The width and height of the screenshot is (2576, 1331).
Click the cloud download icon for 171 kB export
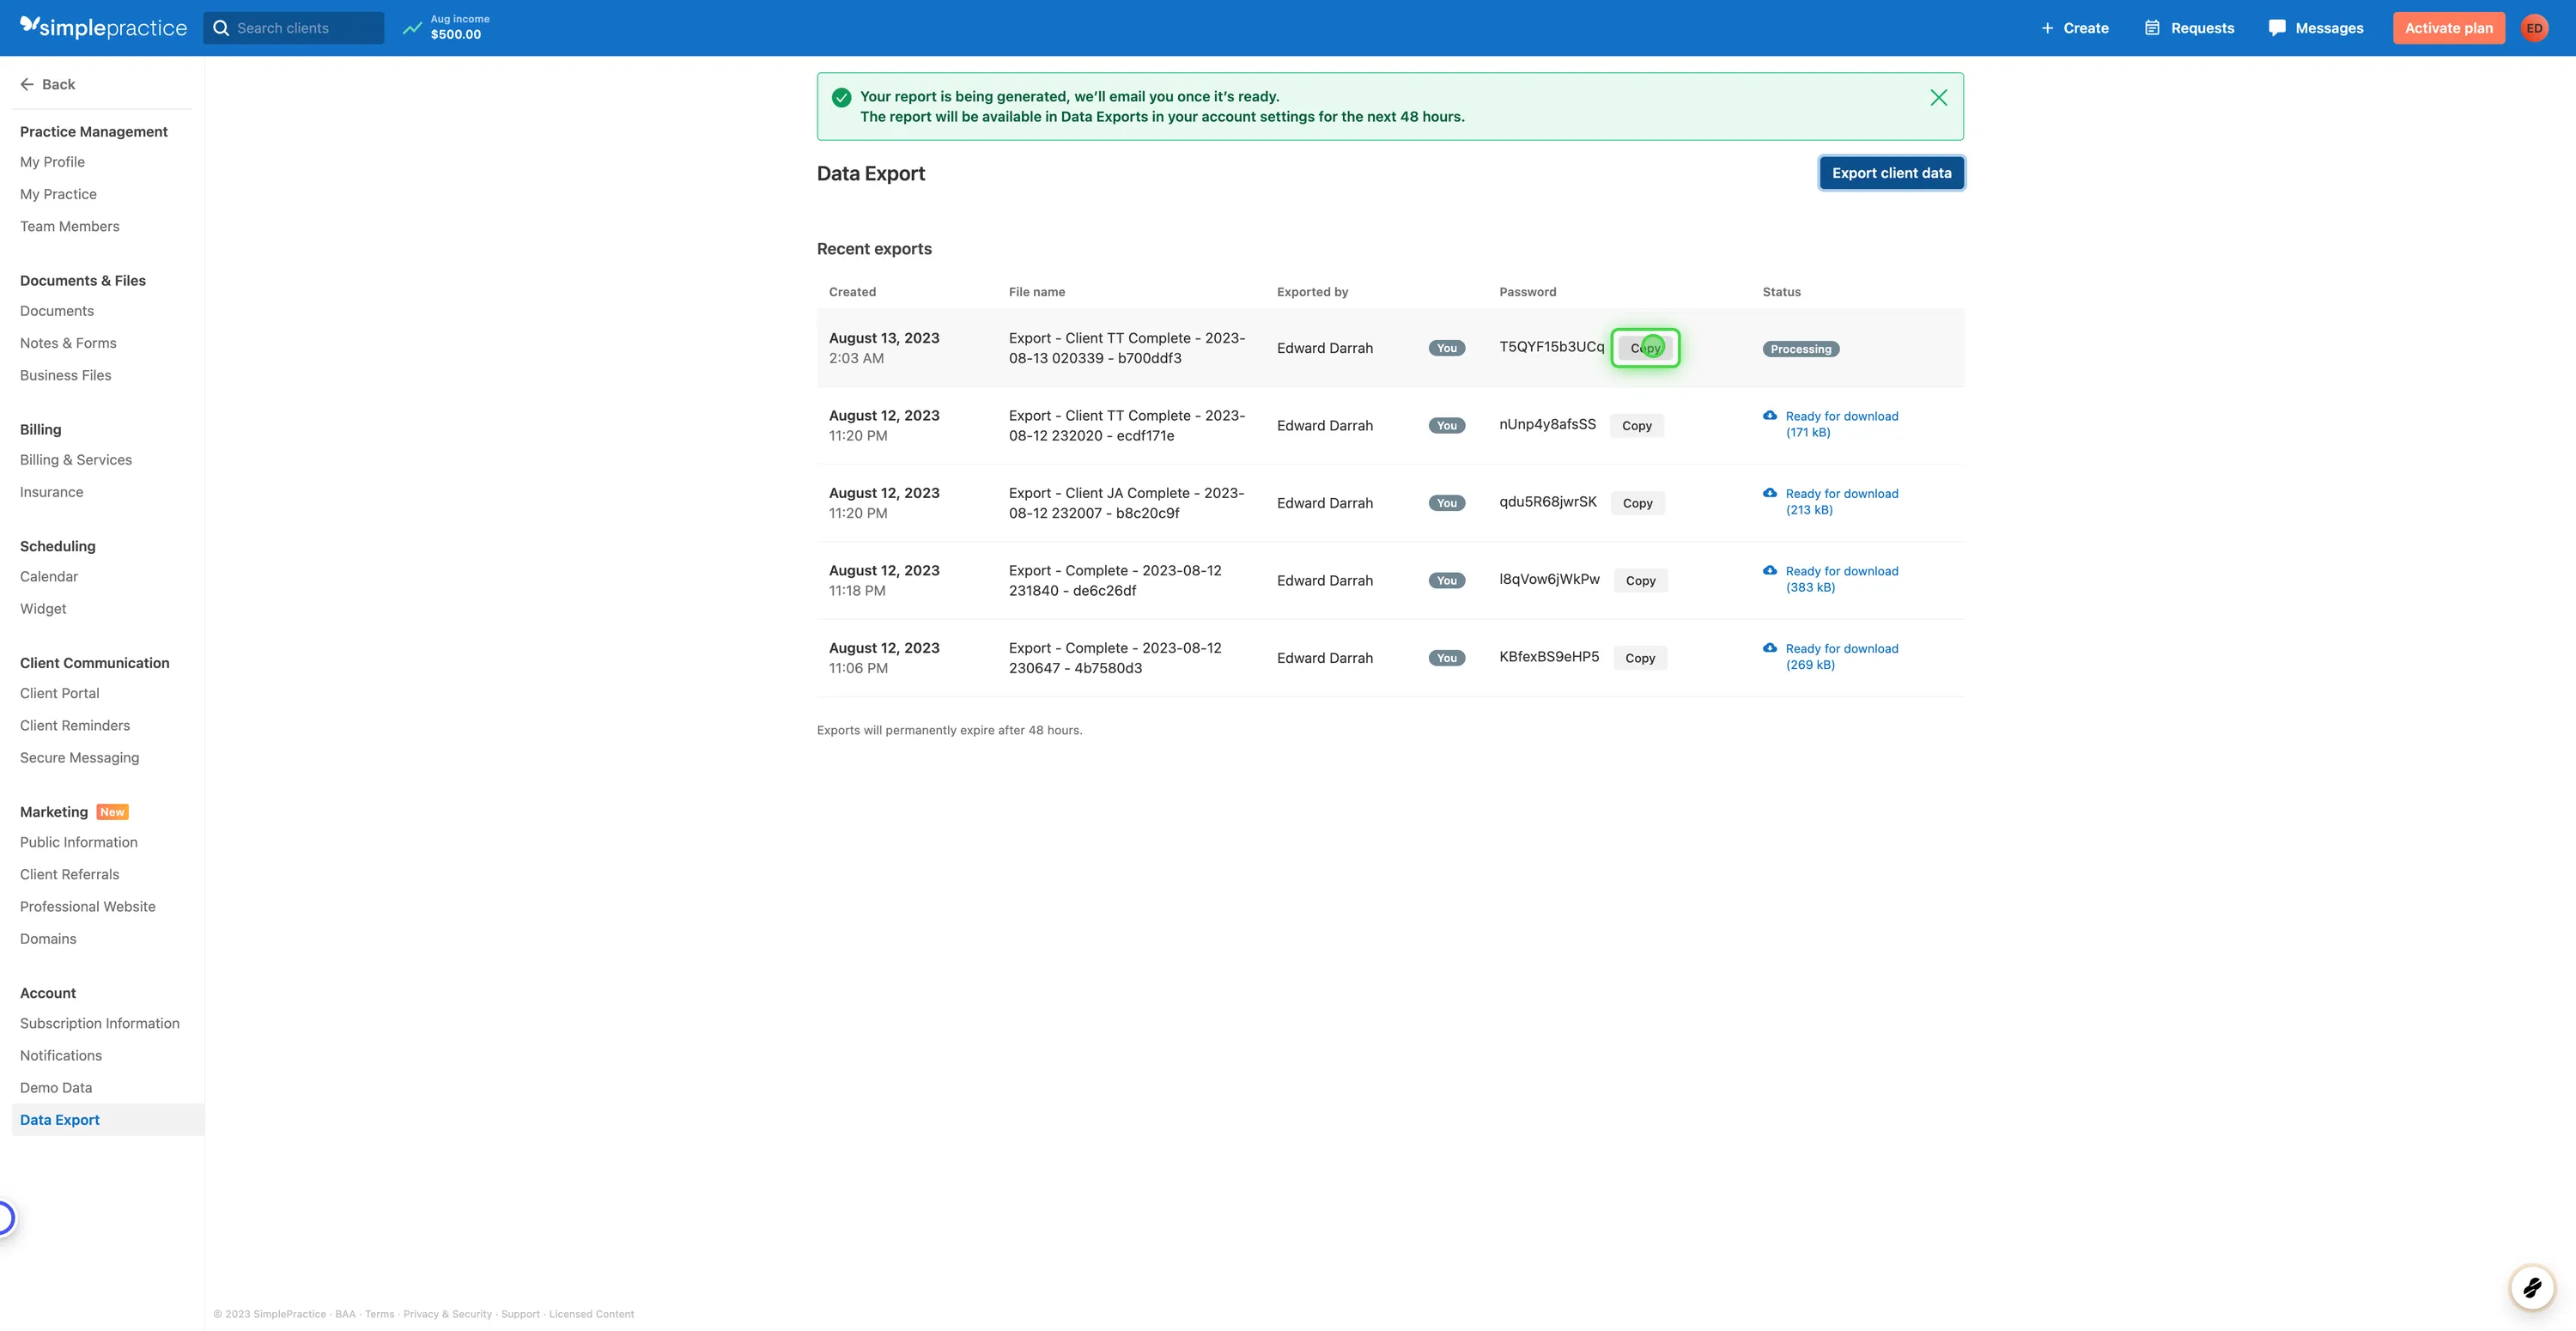pos(1769,415)
